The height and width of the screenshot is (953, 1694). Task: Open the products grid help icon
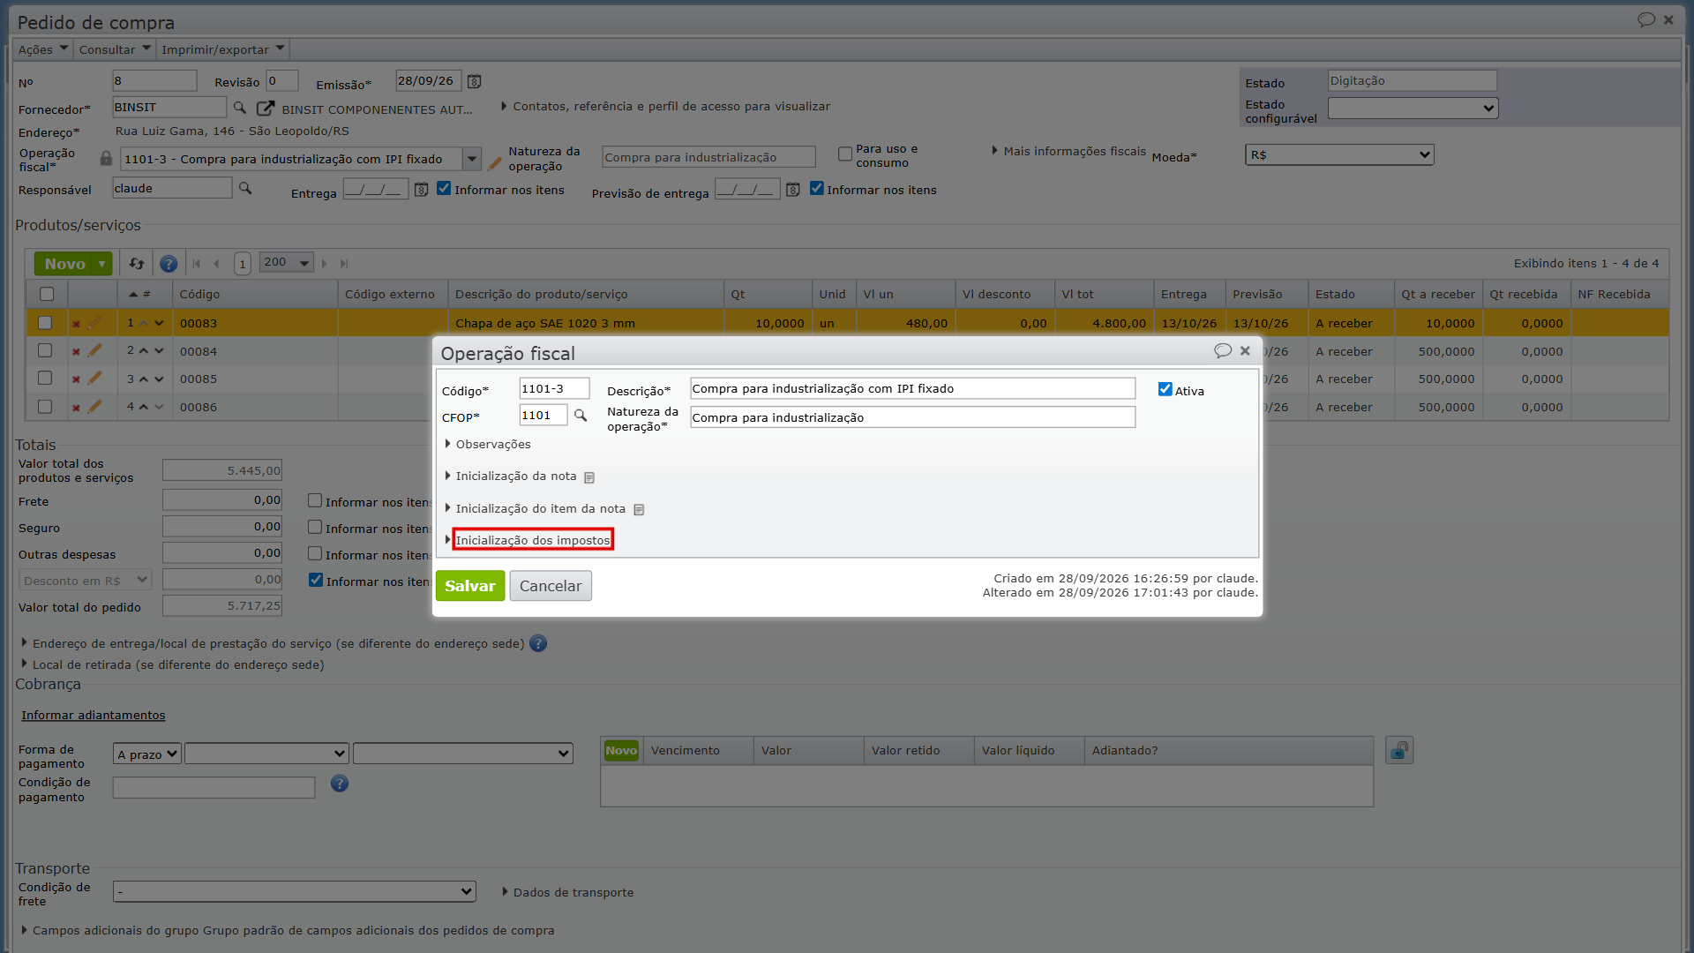point(169,264)
